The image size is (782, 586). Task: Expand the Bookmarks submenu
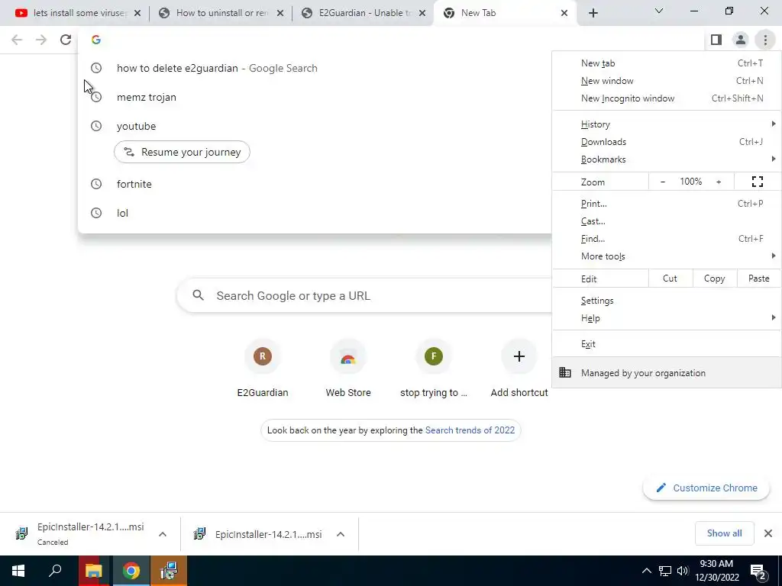(x=666, y=159)
